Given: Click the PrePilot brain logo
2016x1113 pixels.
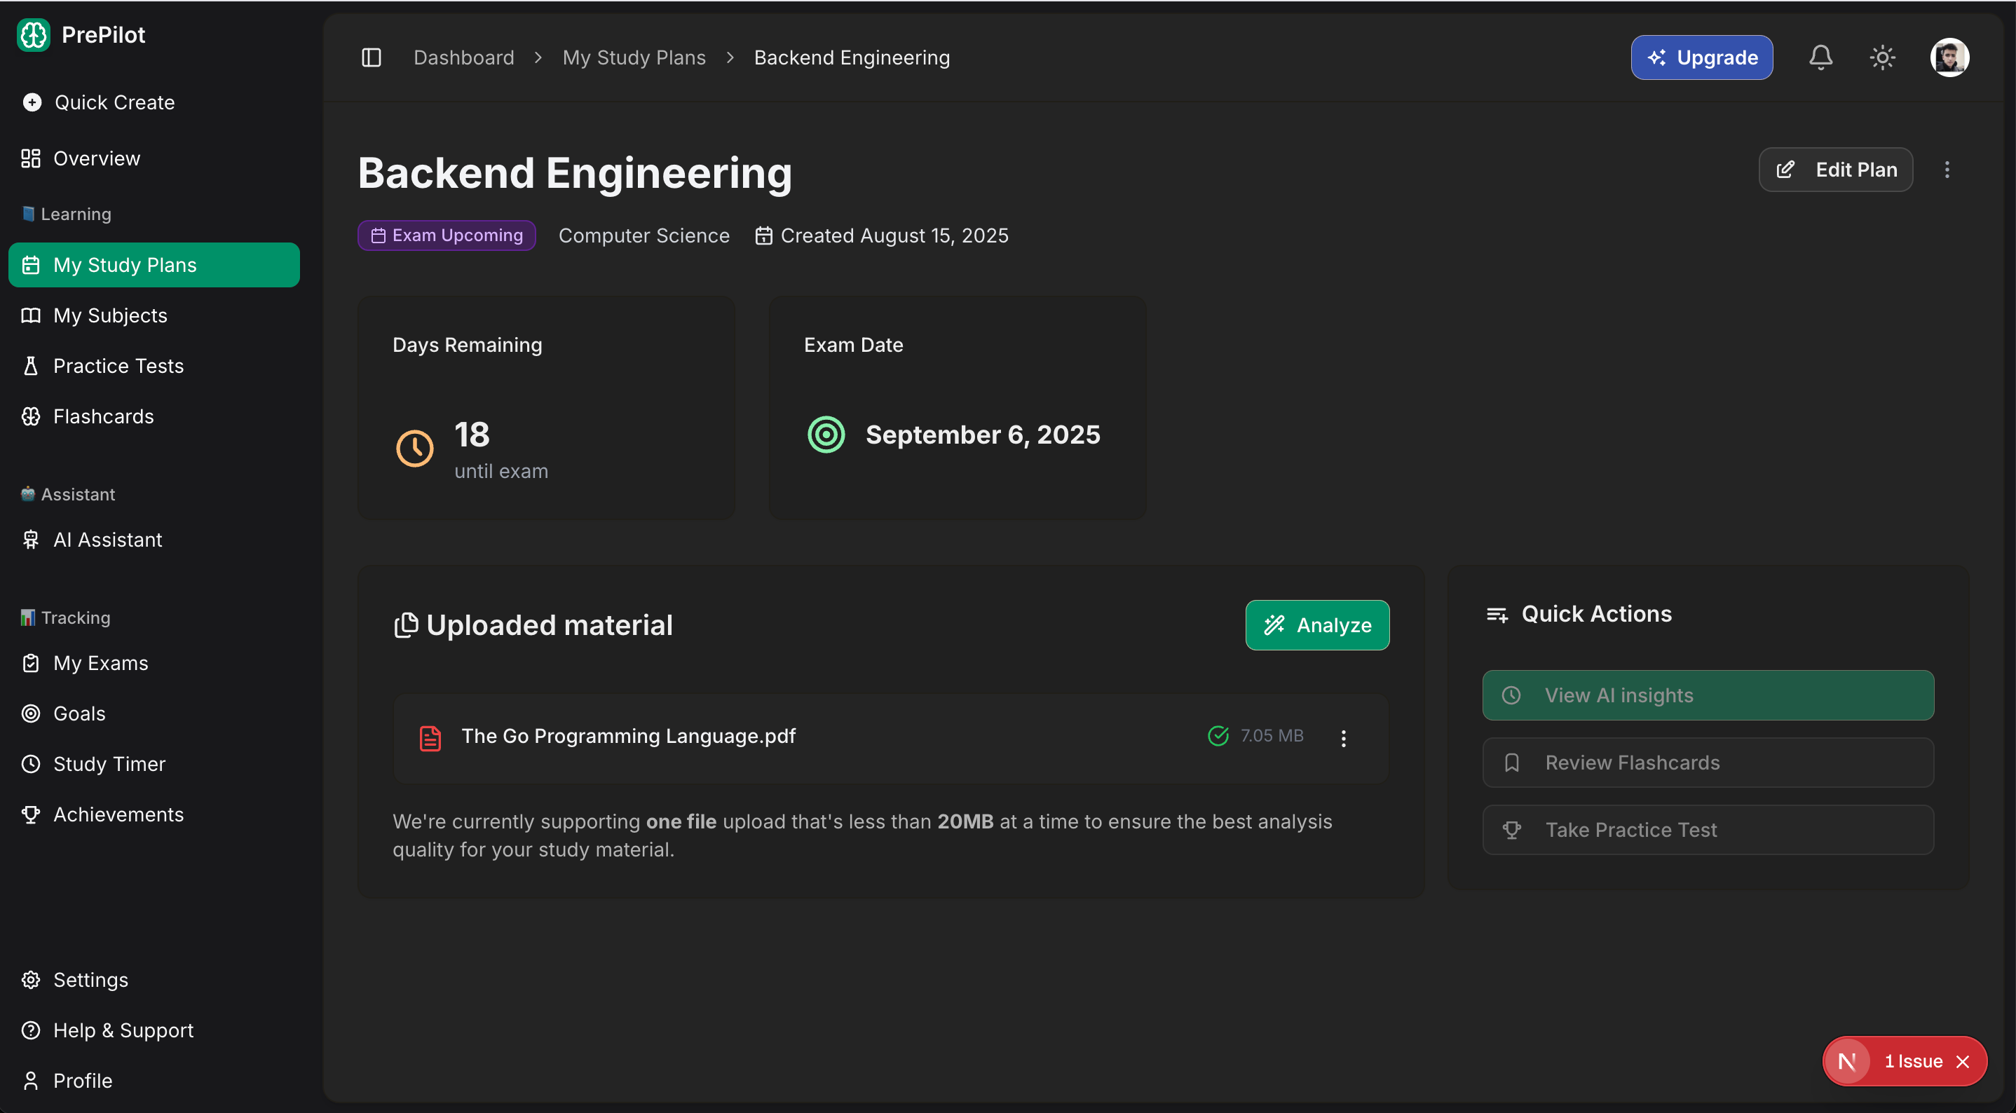Looking at the screenshot, I should pos(34,34).
